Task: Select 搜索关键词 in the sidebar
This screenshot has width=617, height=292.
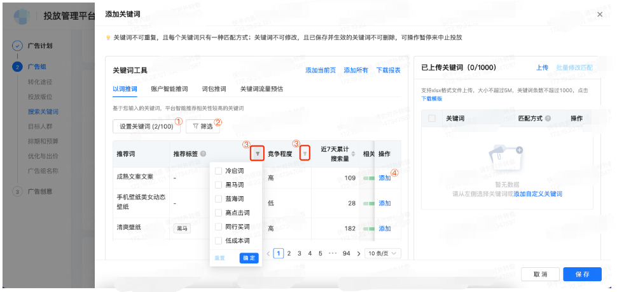Action: 43,112
